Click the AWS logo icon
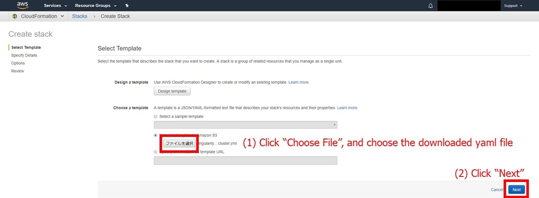Screen dimensions: 539x198 pos(22,5)
